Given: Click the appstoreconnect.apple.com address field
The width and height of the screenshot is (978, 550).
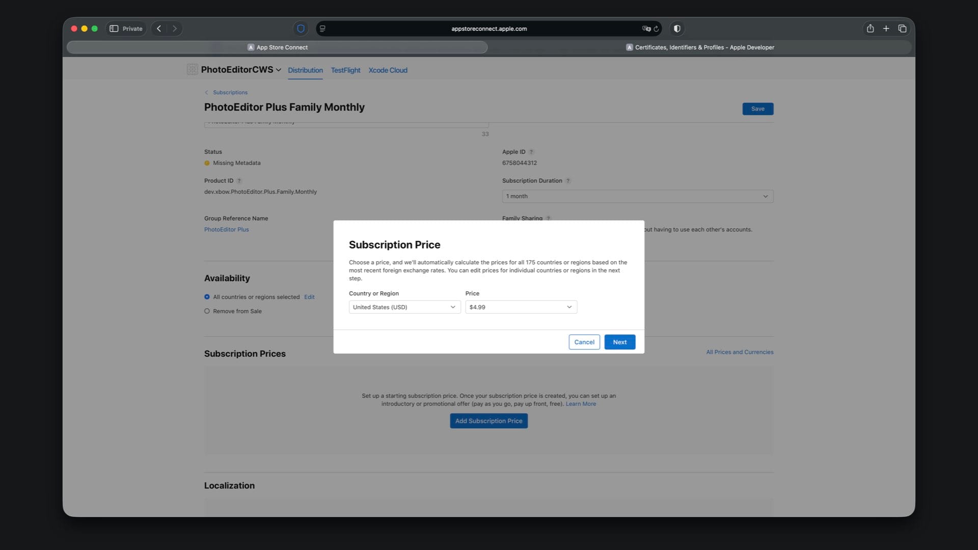Looking at the screenshot, I should [x=488, y=29].
